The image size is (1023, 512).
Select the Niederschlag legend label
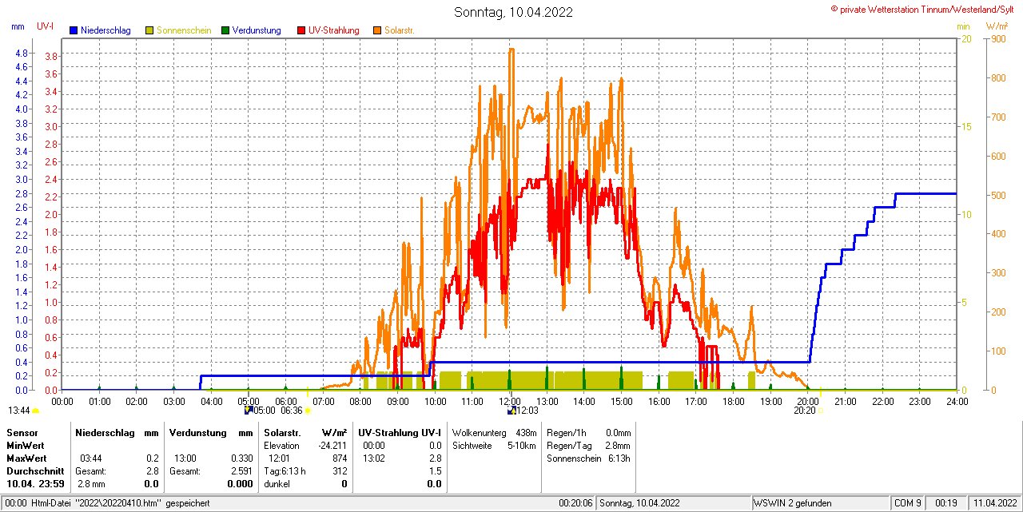pyautogui.click(x=105, y=30)
